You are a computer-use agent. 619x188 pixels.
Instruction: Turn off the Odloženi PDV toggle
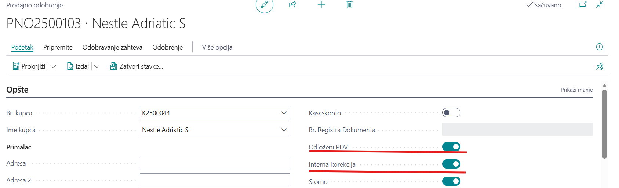click(451, 147)
